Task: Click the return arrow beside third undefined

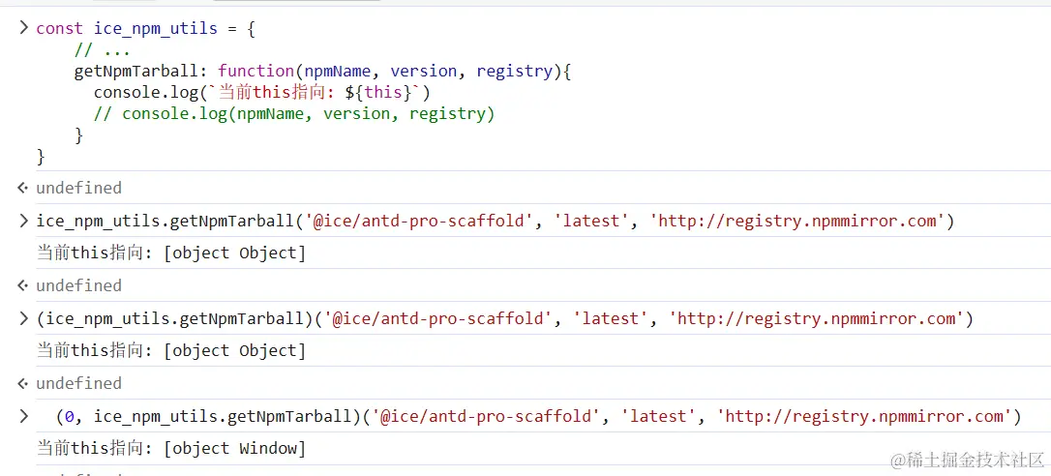Action: coord(24,383)
